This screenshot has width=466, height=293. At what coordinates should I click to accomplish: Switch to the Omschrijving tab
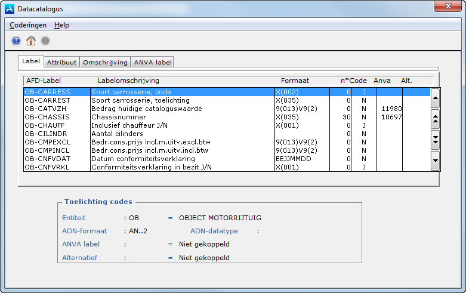(x=105, y=62)
